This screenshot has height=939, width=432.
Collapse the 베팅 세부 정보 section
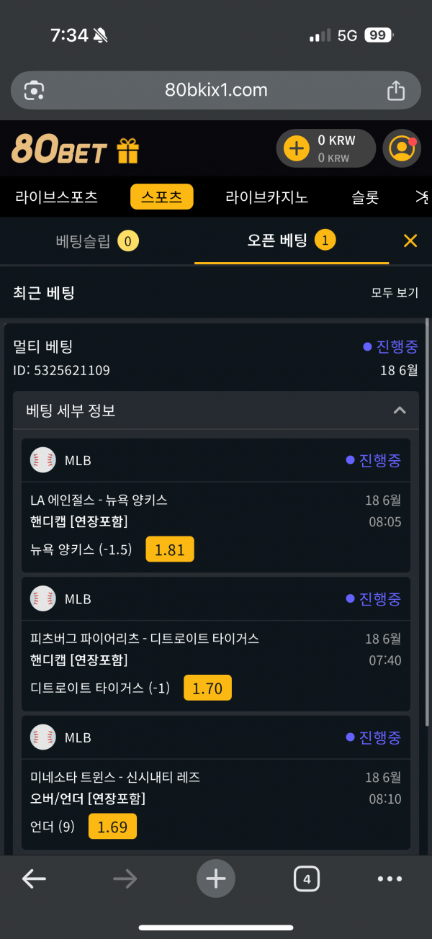400,410
